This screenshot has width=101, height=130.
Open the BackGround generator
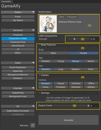click(x=18, y=46)
